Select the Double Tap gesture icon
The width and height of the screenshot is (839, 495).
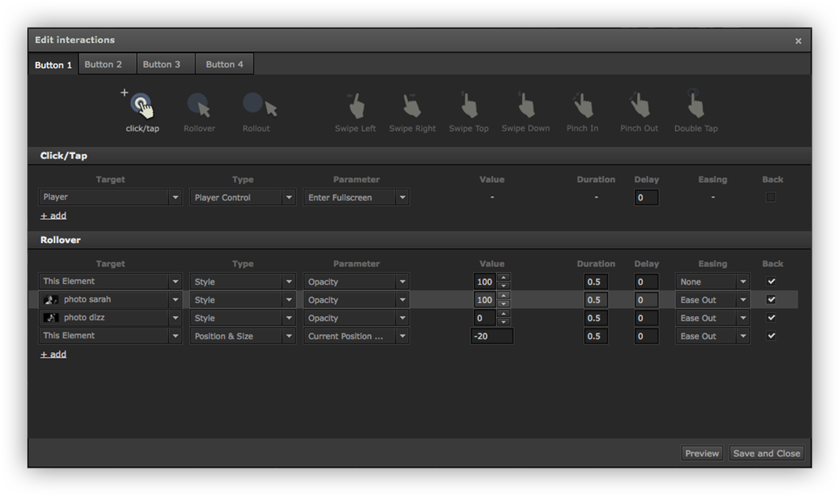(695, 106)
